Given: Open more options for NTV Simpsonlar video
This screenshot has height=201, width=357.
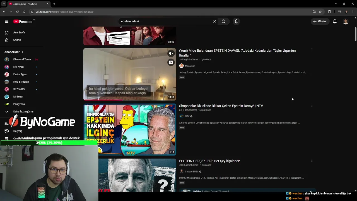Looking at the screenshot, I should [x=312, y=105].
